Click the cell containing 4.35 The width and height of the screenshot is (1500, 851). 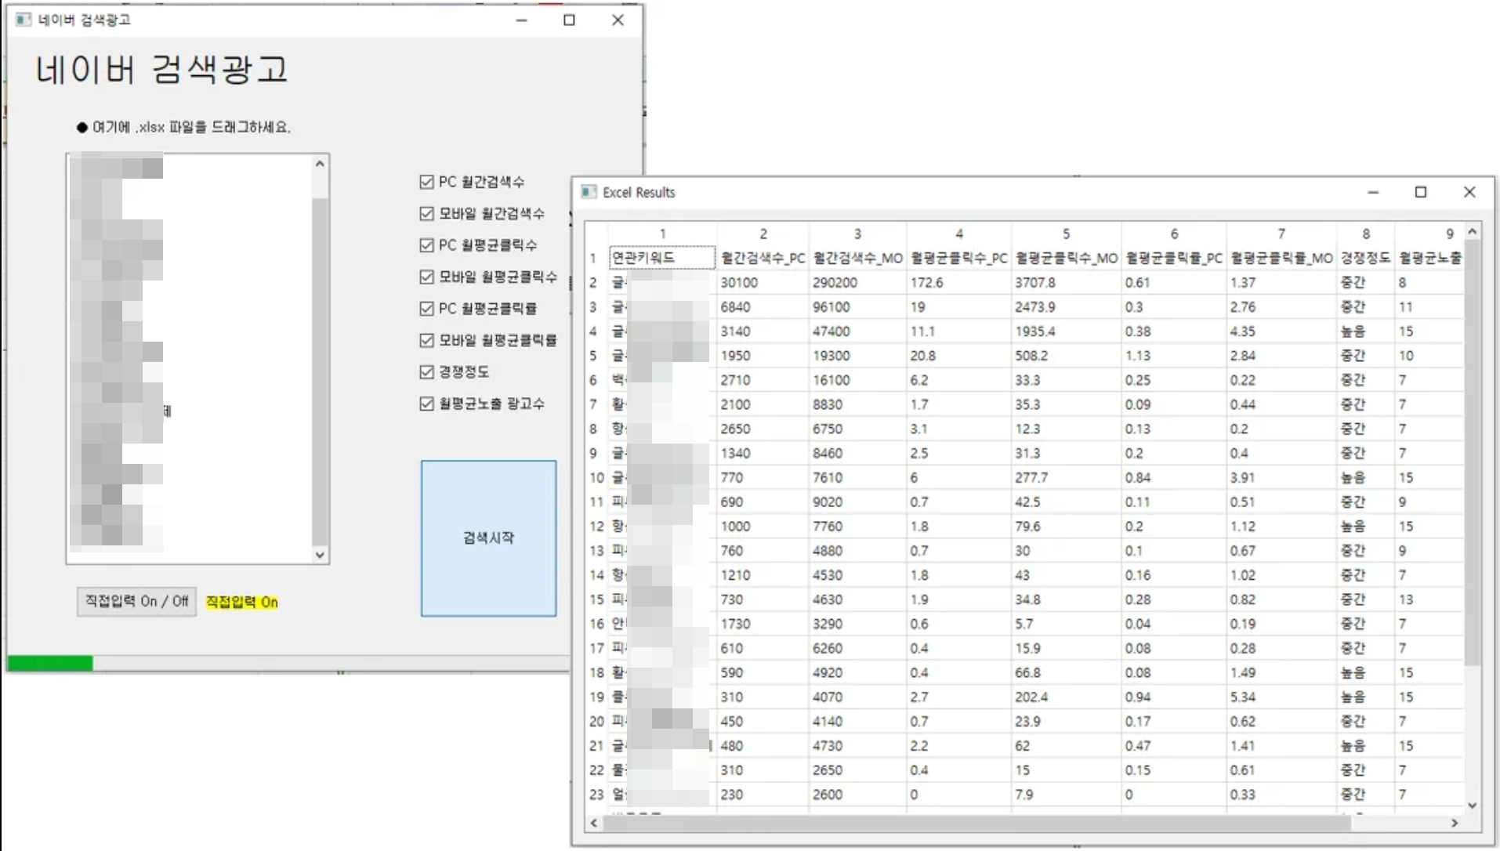pos(1281,331)
